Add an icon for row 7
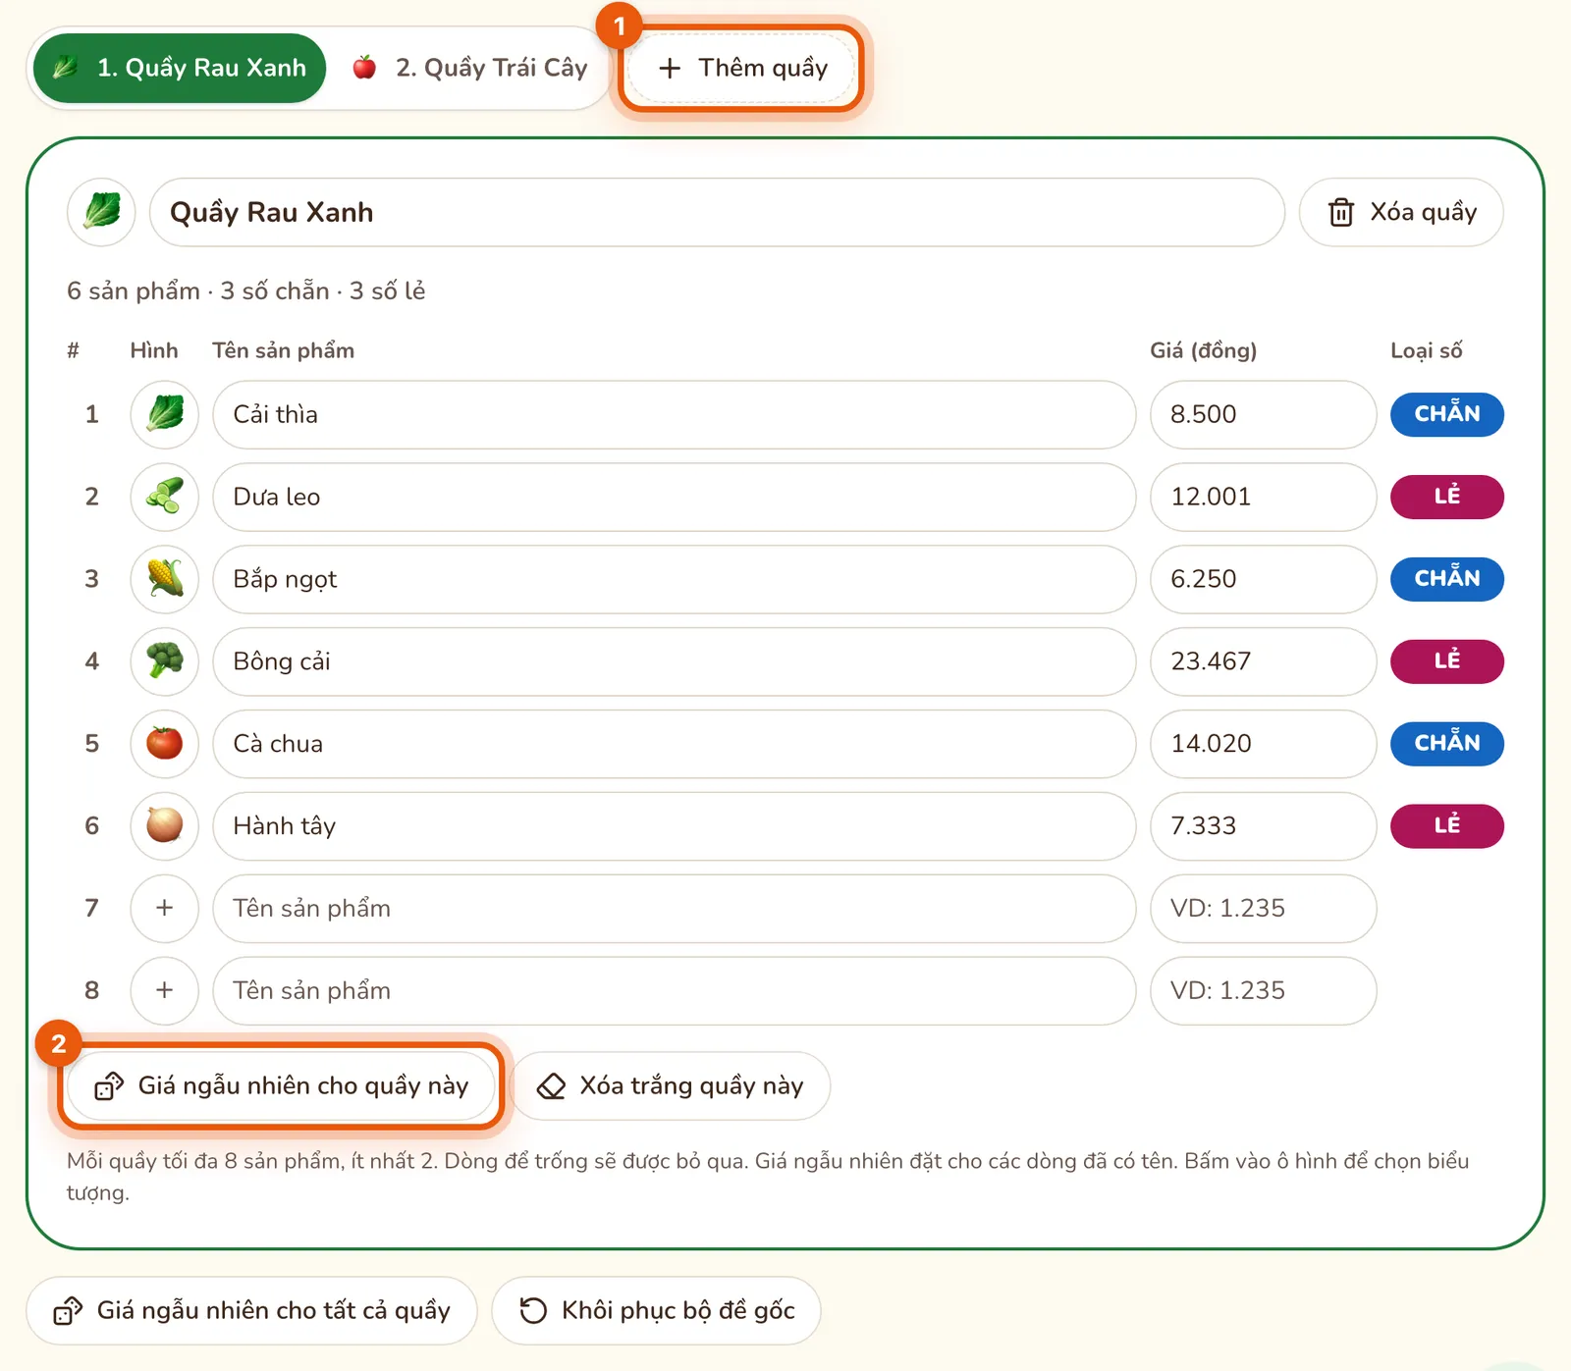Image resolution: width=1571 pixels, height=1371 pixels. coord(164,909)
